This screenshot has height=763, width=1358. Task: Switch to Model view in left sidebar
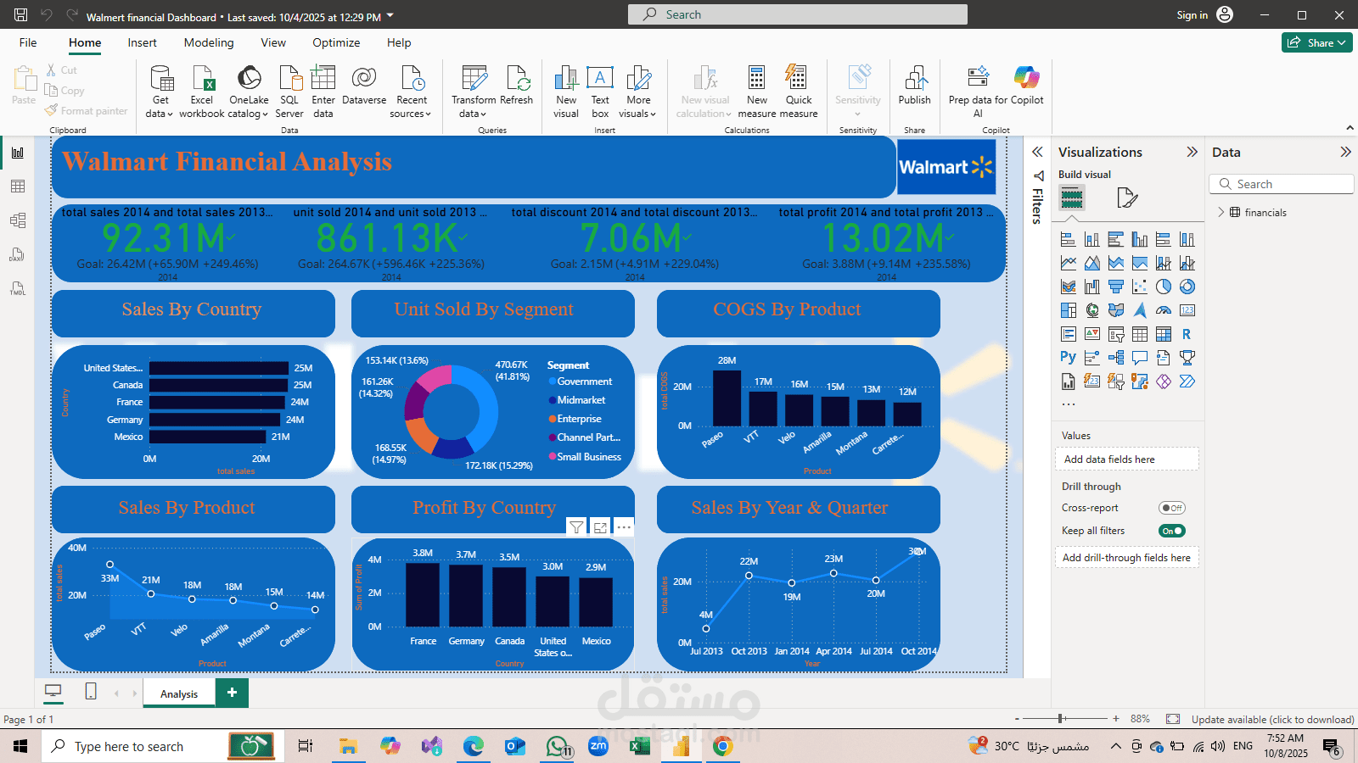coord(18,220)
